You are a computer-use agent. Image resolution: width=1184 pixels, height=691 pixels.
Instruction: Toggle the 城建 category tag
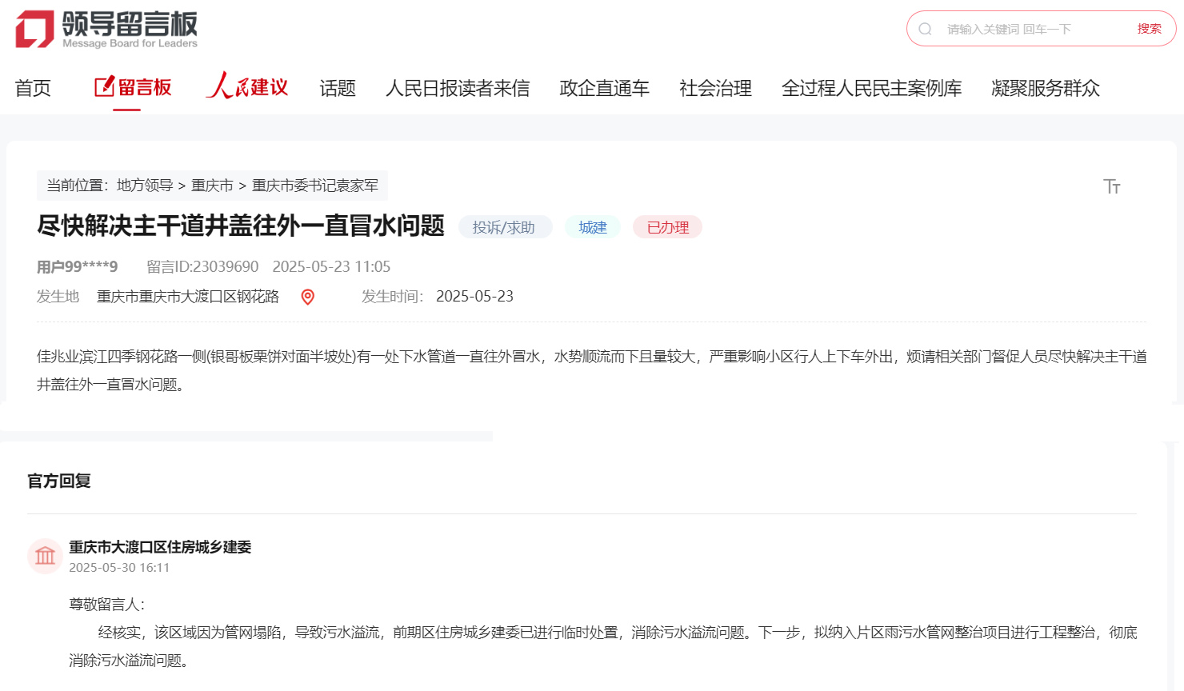(592, 227)
